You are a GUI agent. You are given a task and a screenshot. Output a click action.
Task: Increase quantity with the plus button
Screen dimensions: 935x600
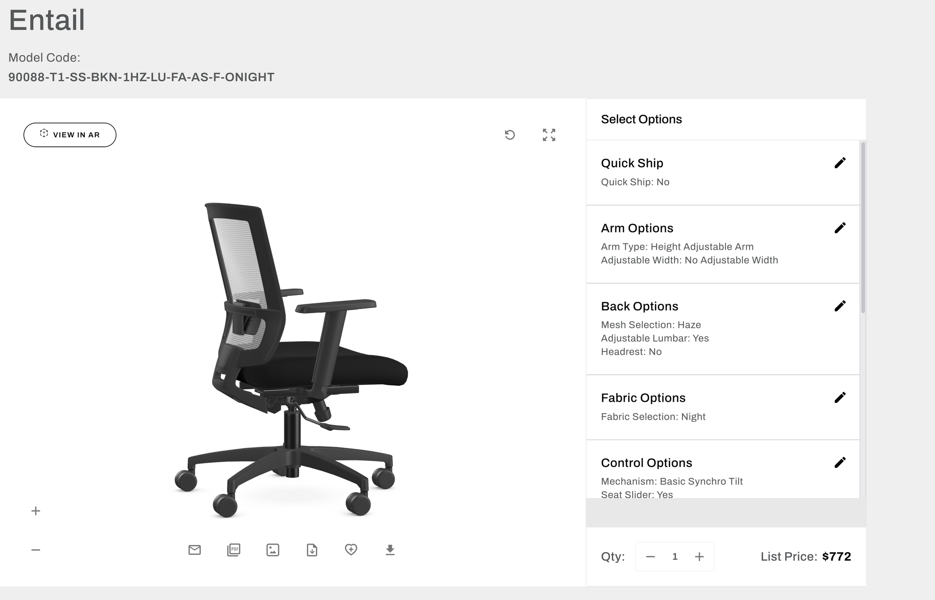coord(699,557)
